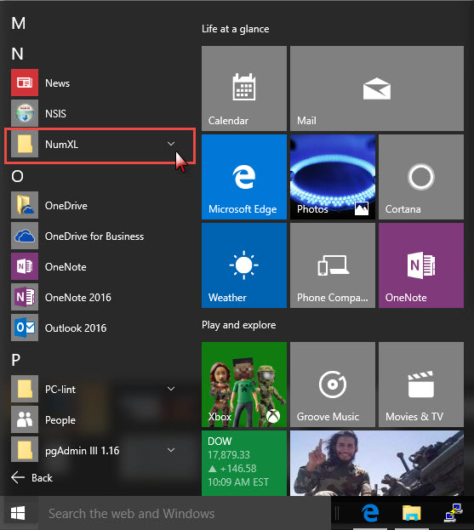Launch NSIS from the app list

(25, 113)
